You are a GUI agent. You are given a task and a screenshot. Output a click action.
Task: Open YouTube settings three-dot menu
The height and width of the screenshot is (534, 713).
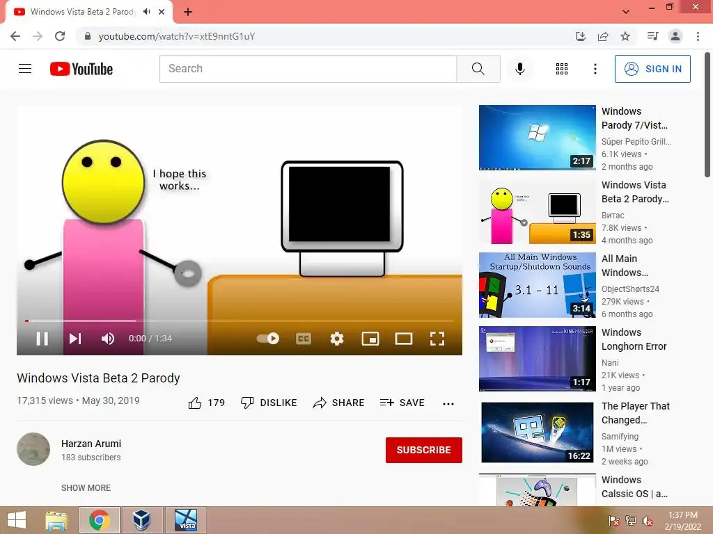[595, 69]
